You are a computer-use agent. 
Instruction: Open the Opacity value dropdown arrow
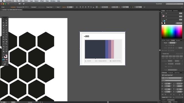[x=73, y=7]
